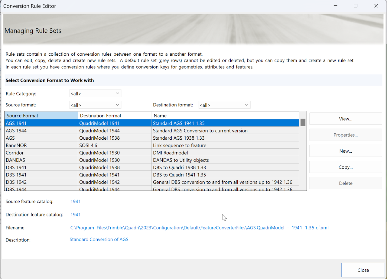This screenshot has height=279, width=387.
Task: Open the Rule Category dropdown
Action: (x=95, y=93)
